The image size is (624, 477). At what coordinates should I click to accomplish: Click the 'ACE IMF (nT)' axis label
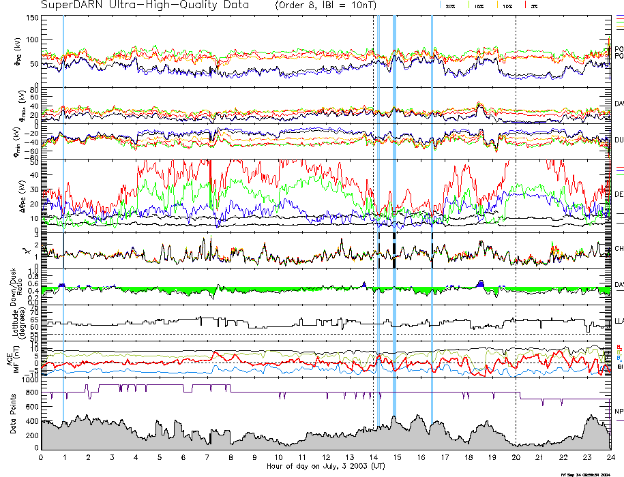[x=14, y=359]
